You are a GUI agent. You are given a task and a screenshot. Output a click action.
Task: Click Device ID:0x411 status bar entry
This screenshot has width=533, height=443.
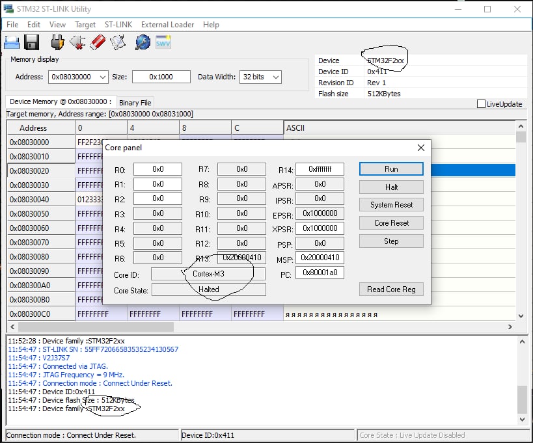(267, 435)
